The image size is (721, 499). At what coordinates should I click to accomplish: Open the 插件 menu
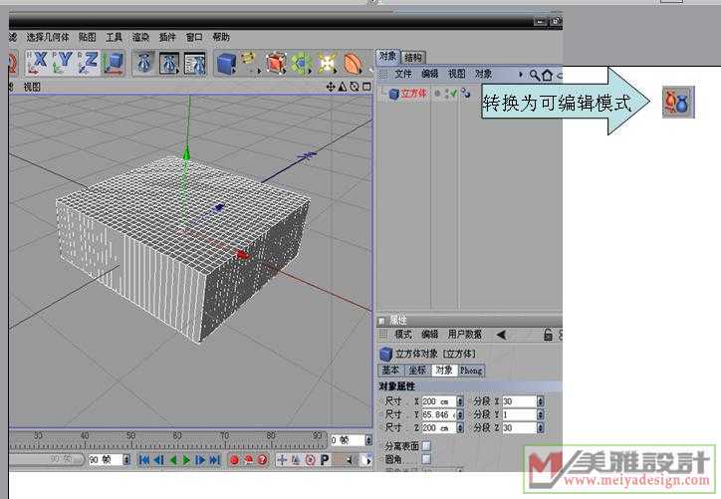pos(167,37)
